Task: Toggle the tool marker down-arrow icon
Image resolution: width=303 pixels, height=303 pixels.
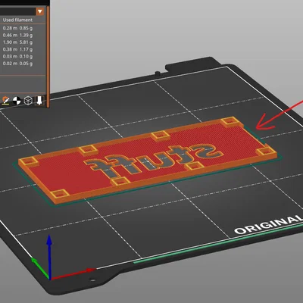Action: coord(39,100)
